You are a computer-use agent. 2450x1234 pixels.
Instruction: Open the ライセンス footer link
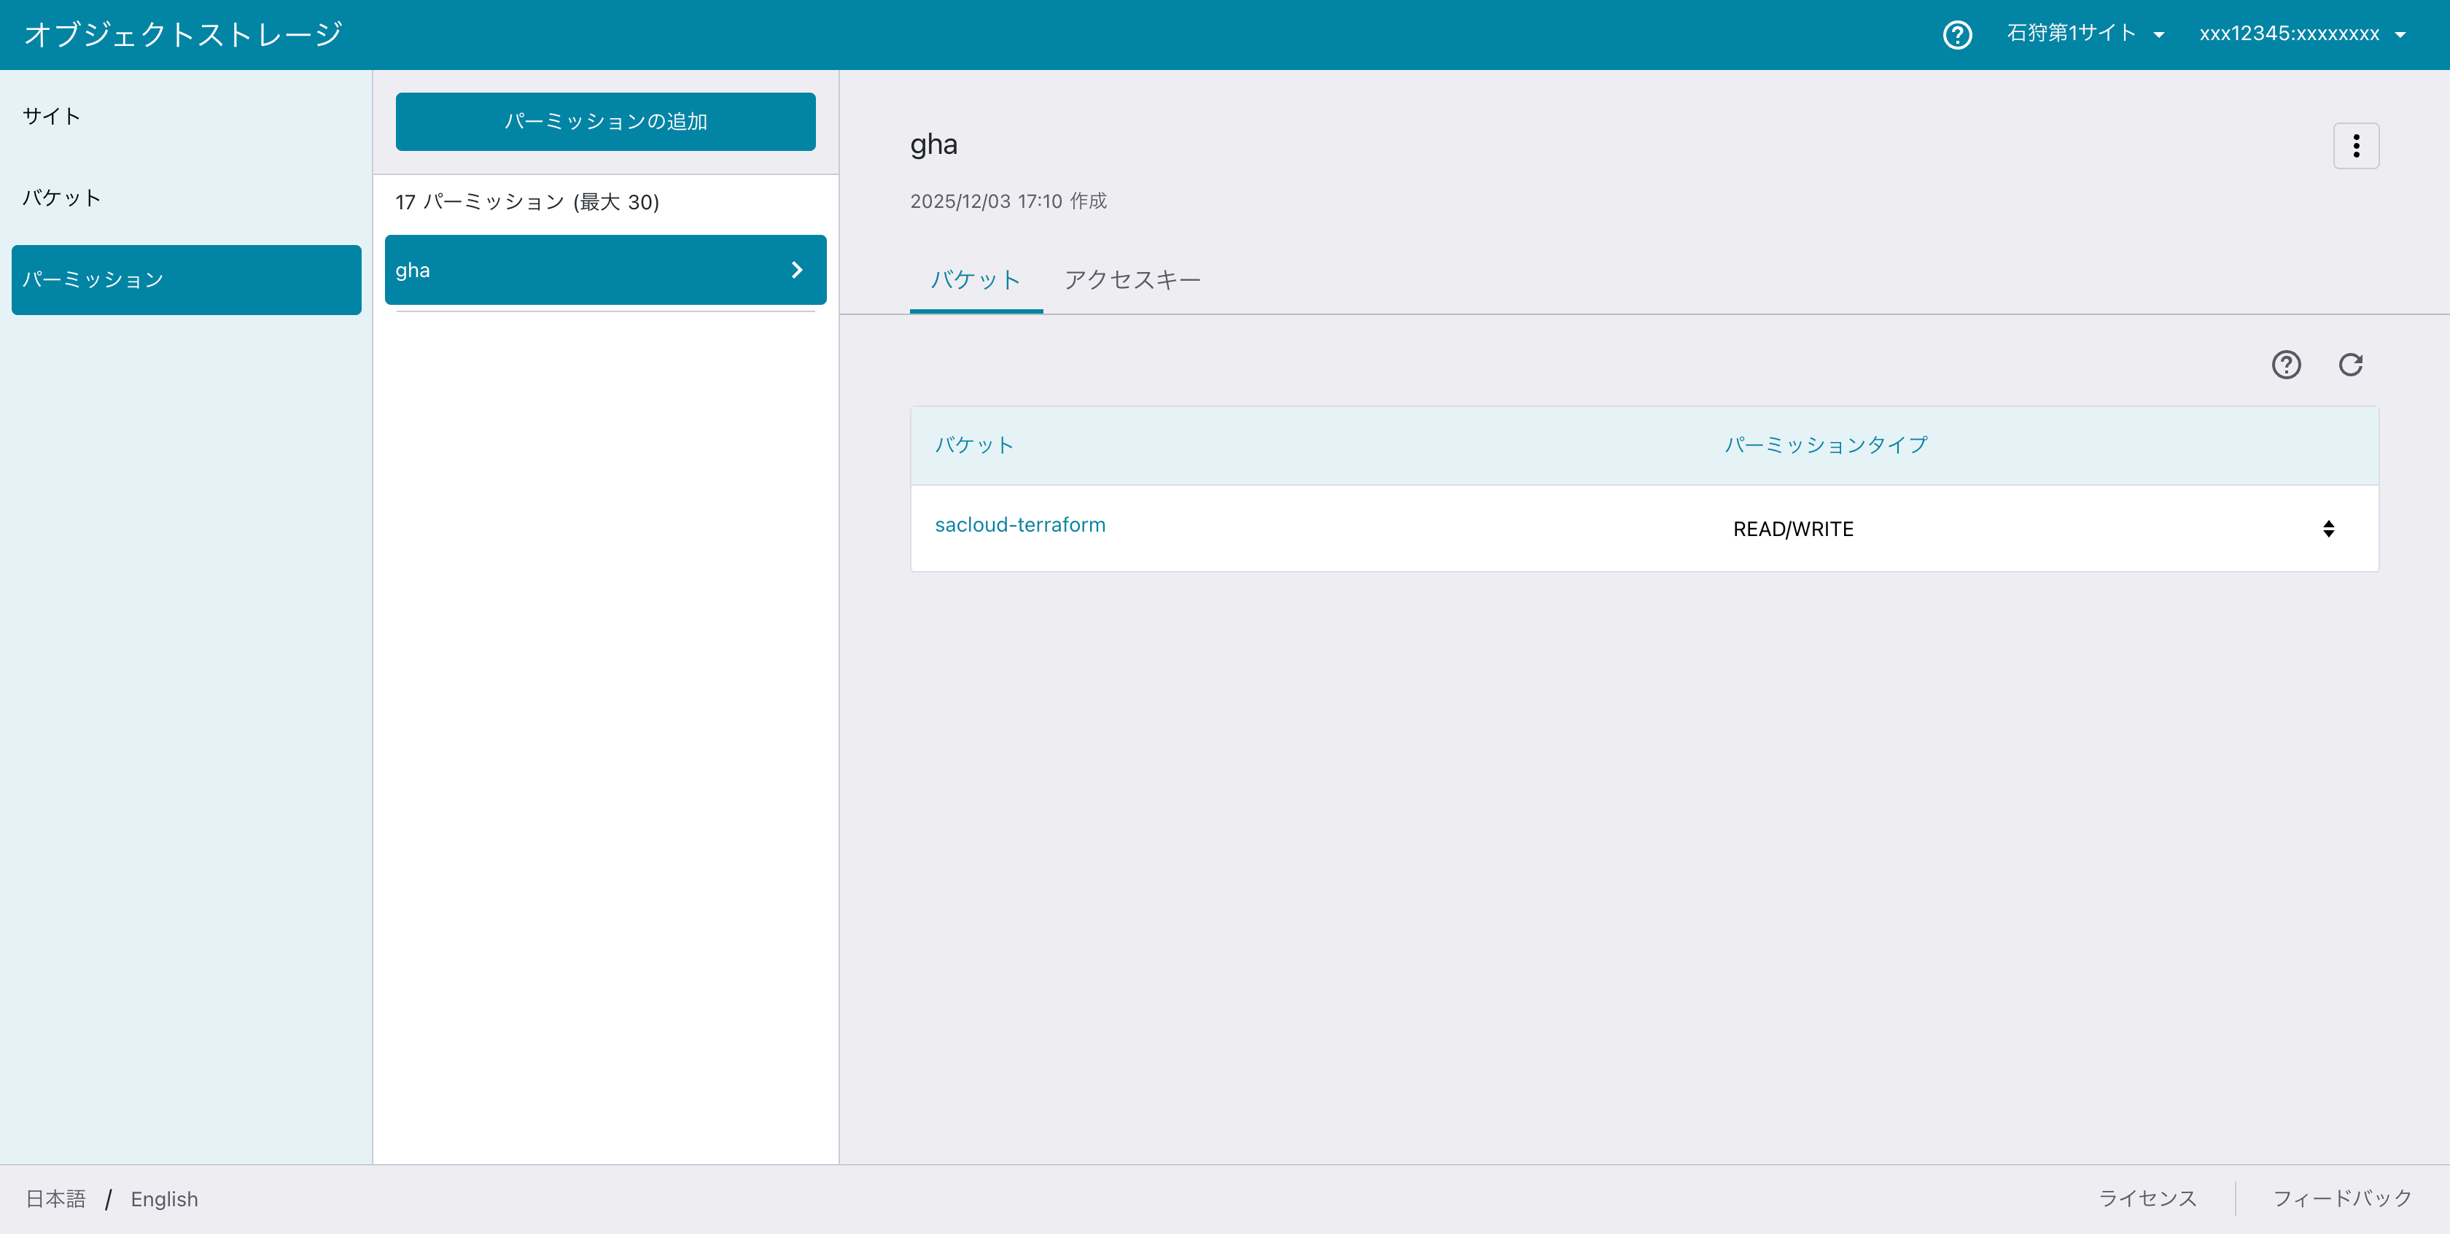tap(2147, 1198)
